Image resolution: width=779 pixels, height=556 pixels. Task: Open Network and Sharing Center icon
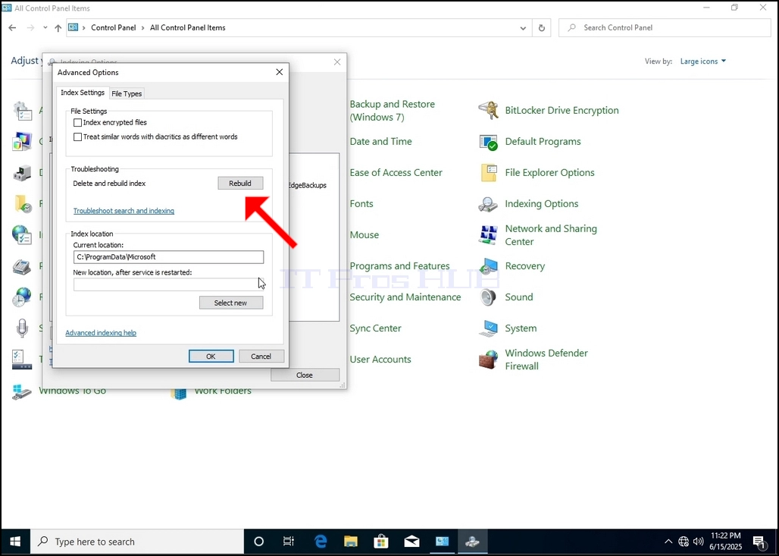point(488,235)
